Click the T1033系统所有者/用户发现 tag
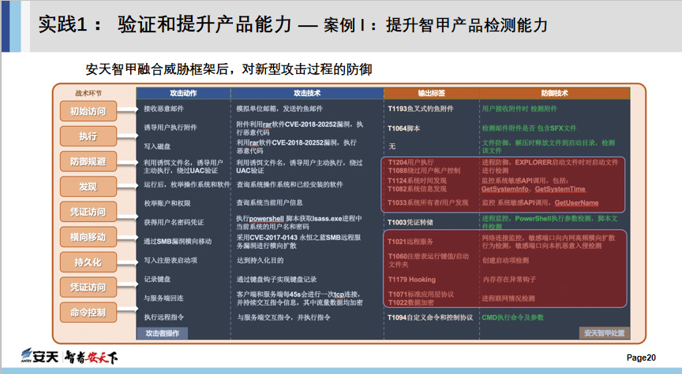Screen dimensions: 682x374 click(428, 202)
